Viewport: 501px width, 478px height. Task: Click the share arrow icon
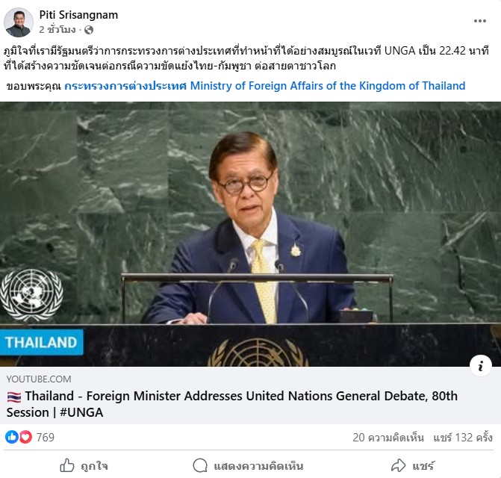click(399, 465)
